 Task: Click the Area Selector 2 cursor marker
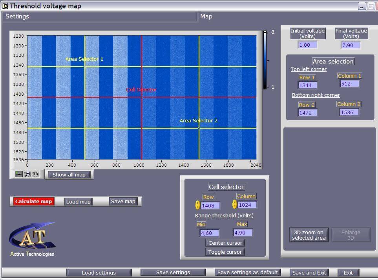point(199,128)
